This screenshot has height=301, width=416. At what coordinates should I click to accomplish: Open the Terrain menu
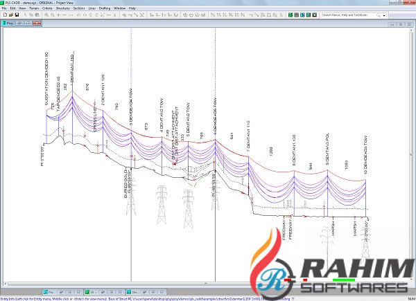coord(34,8)
